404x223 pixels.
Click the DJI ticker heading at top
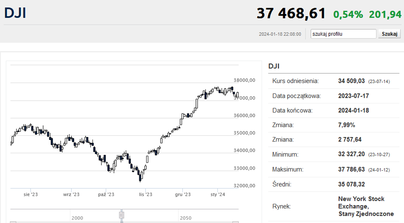pyautogui.click(x=15, y=13)
